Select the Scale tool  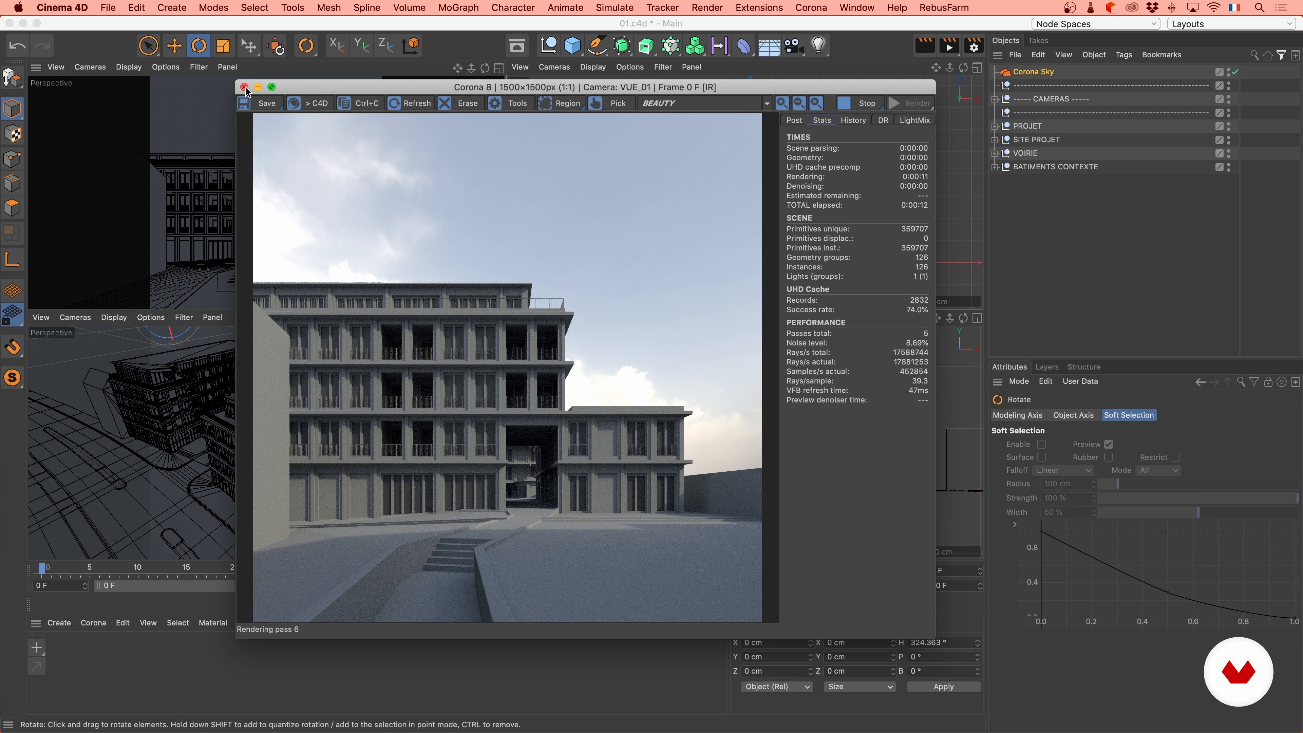223,46
